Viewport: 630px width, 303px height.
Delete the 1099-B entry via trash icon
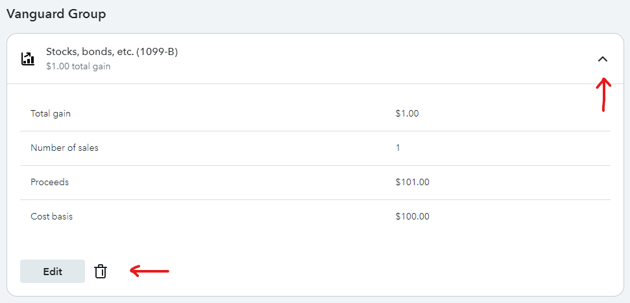pyautogui.click(x=101, y=271)
